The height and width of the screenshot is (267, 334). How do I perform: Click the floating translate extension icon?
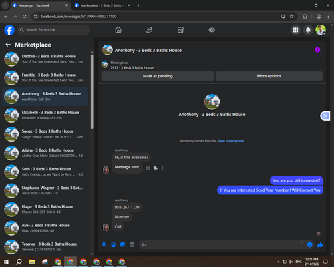click(325, 116)
